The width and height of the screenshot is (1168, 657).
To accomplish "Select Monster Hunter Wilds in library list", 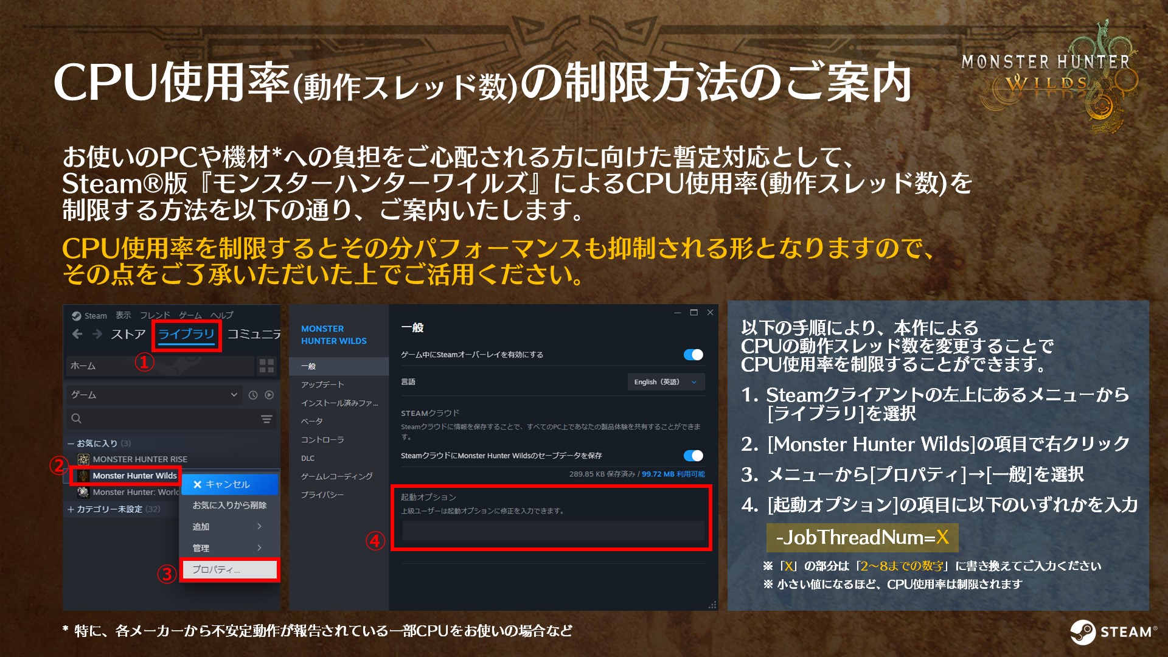I will click(x=134, y=476).
